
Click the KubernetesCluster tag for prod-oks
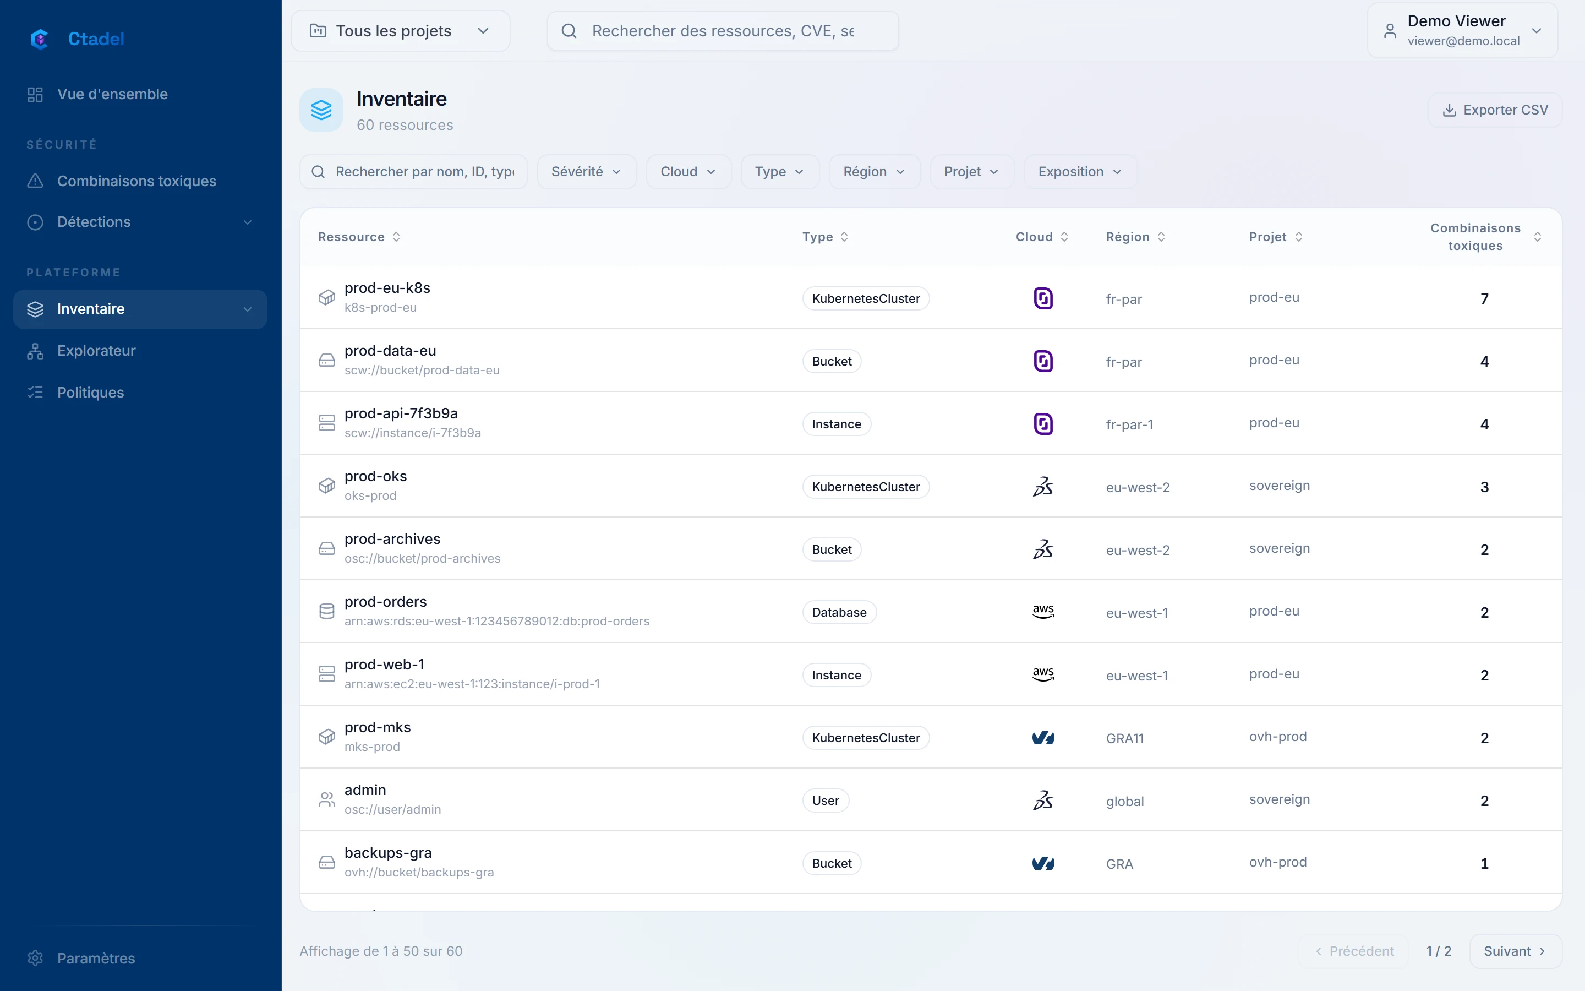pos(866,487)
